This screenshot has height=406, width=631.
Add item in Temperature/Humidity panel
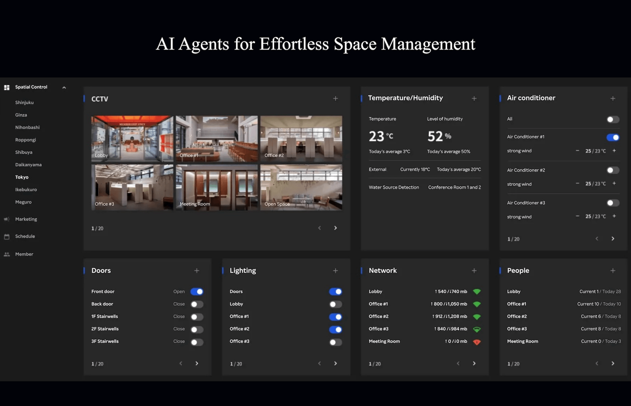(474, 99)
